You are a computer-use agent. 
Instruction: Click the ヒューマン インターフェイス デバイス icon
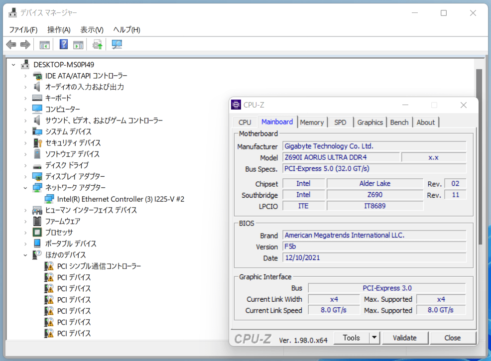tap(37, 210)
